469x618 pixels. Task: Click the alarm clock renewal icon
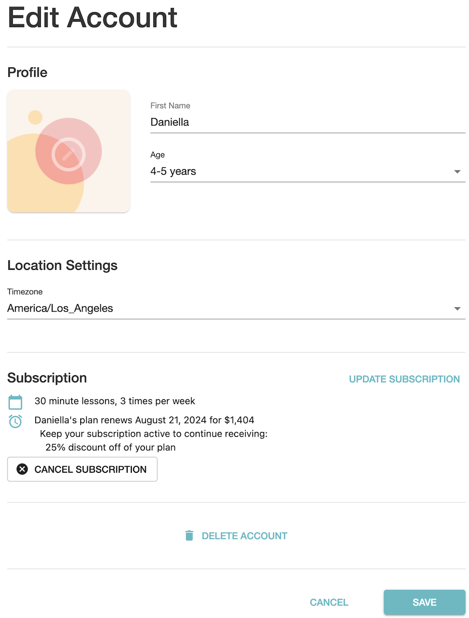(x=15, y=421)
